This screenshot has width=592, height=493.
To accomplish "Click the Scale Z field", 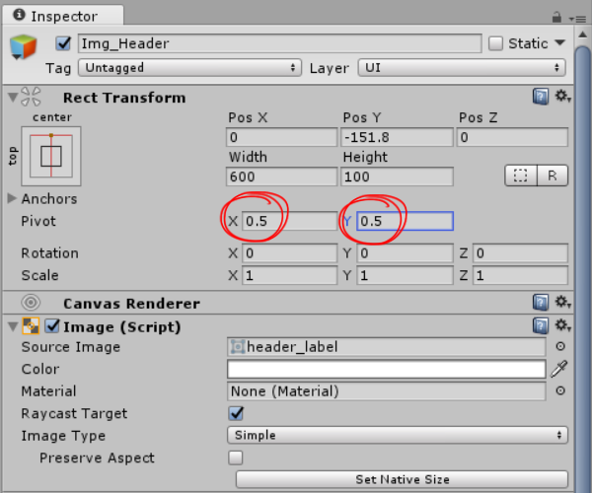I will pyautogui.click(x=520, y=275).
